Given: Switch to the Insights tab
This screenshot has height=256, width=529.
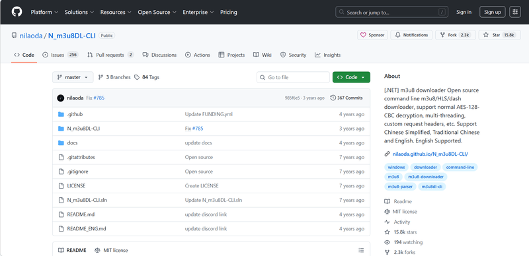Looking at the screenshot, I should coord(327,55).
